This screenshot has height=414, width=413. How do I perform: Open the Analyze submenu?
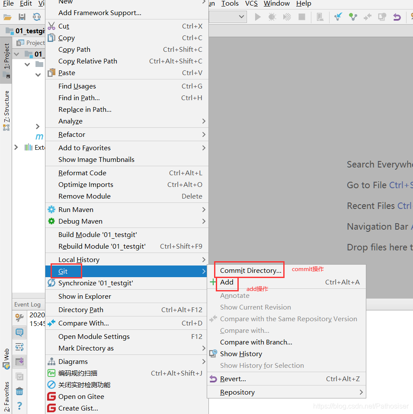pyautogui.click(x=127, y=121)
